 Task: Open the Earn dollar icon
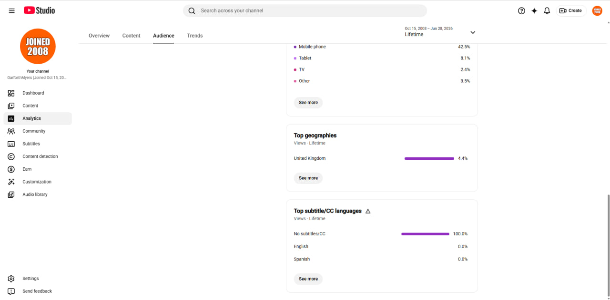(x=11, y=169)
